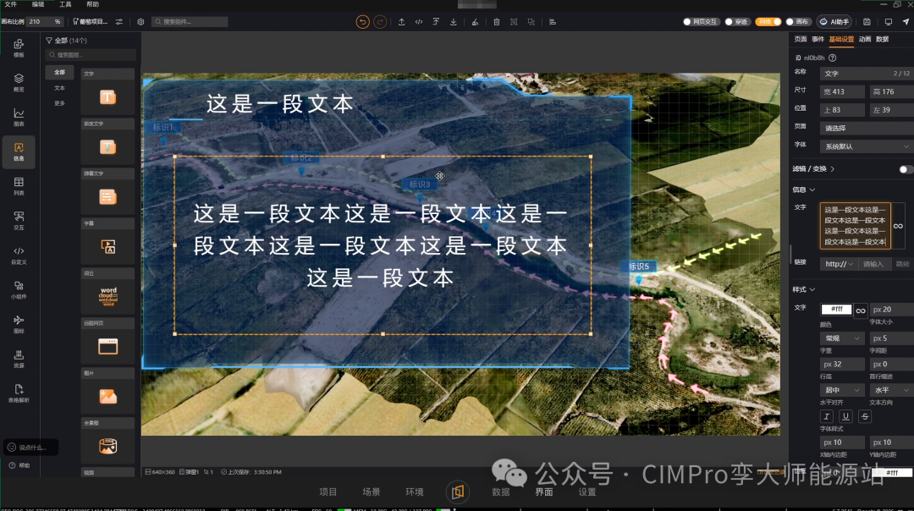Open settings gear icon in top toolbar

140,21
